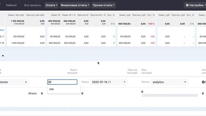Click the Прогноз, без НДС column header
Image resolution: width=206 pixels, height=116 pixels.
(x=35, y=15)
